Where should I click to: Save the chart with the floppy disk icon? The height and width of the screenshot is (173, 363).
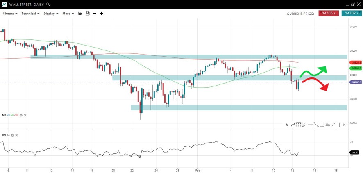pos(87,14)
